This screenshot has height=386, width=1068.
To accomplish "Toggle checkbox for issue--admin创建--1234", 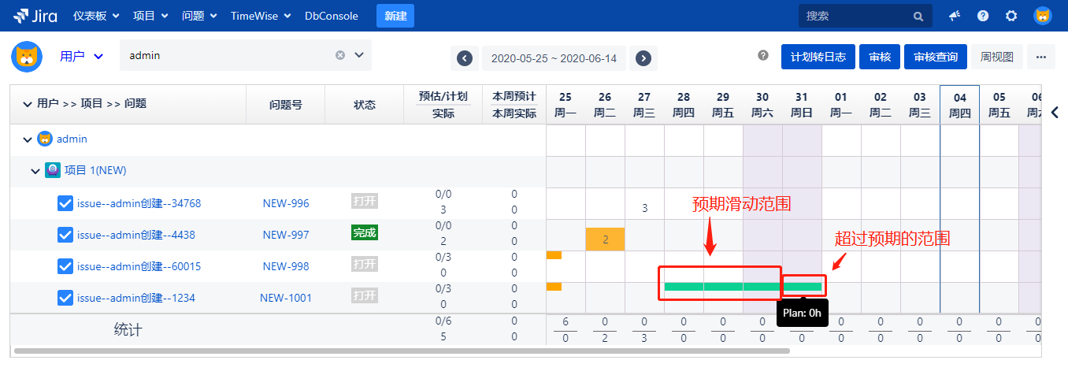I will click(x=66, y=298).
